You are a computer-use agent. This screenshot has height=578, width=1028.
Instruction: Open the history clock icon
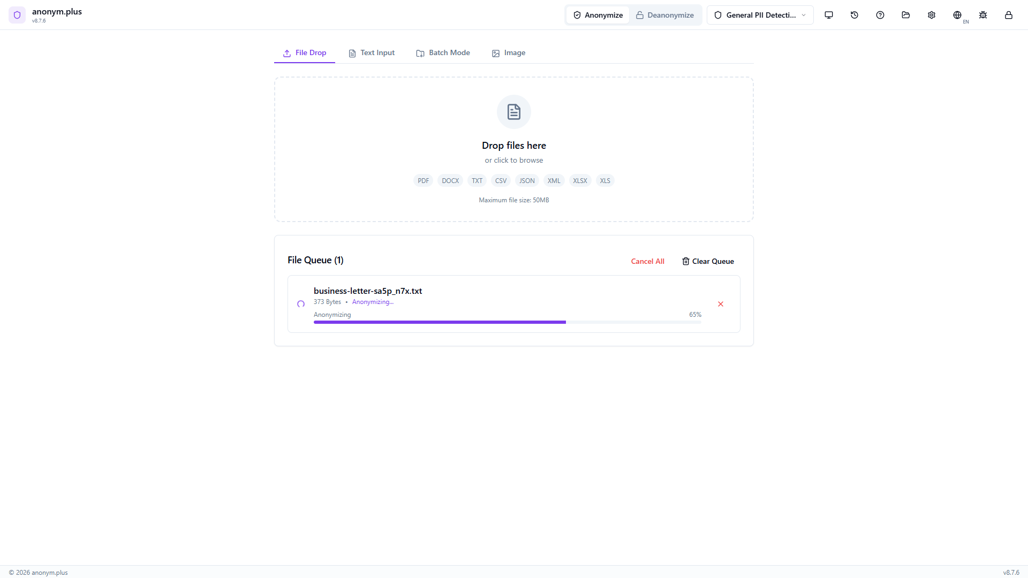point(855,15)
